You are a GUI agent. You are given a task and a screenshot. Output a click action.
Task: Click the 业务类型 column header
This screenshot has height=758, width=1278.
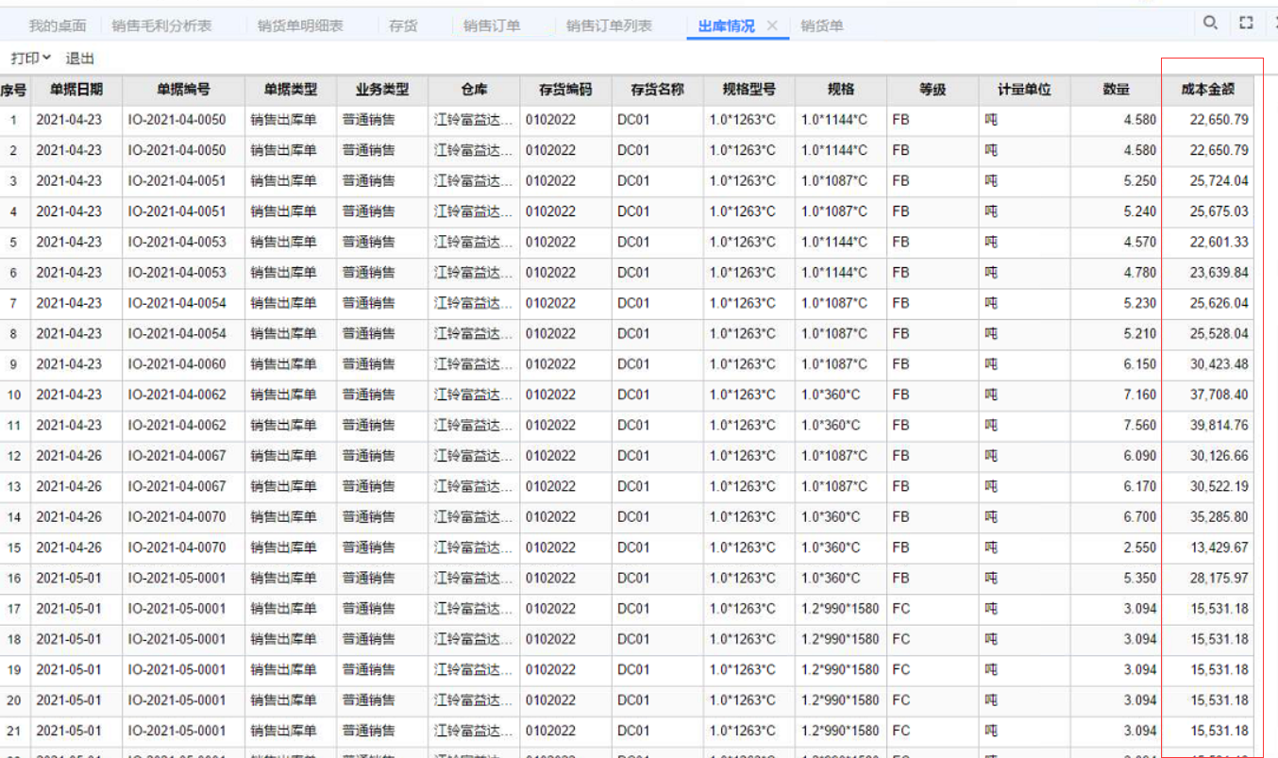pyautogui.click(x=381, y=90)
